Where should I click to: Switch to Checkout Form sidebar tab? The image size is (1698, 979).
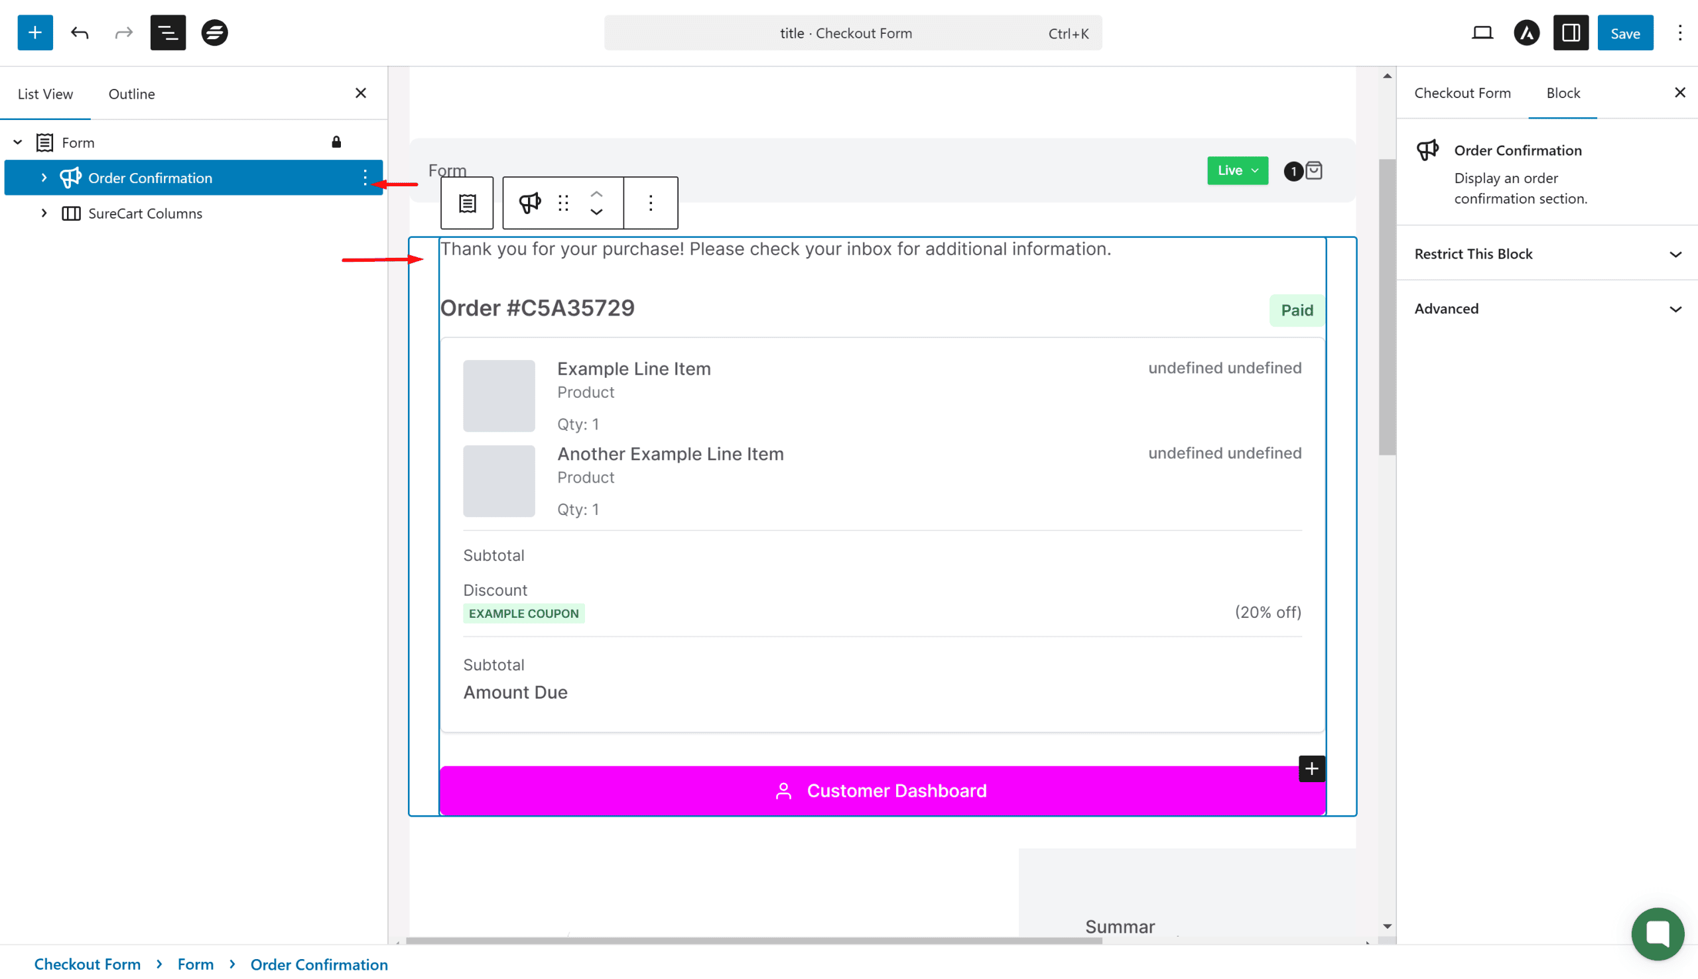(x=1462, y=93)
